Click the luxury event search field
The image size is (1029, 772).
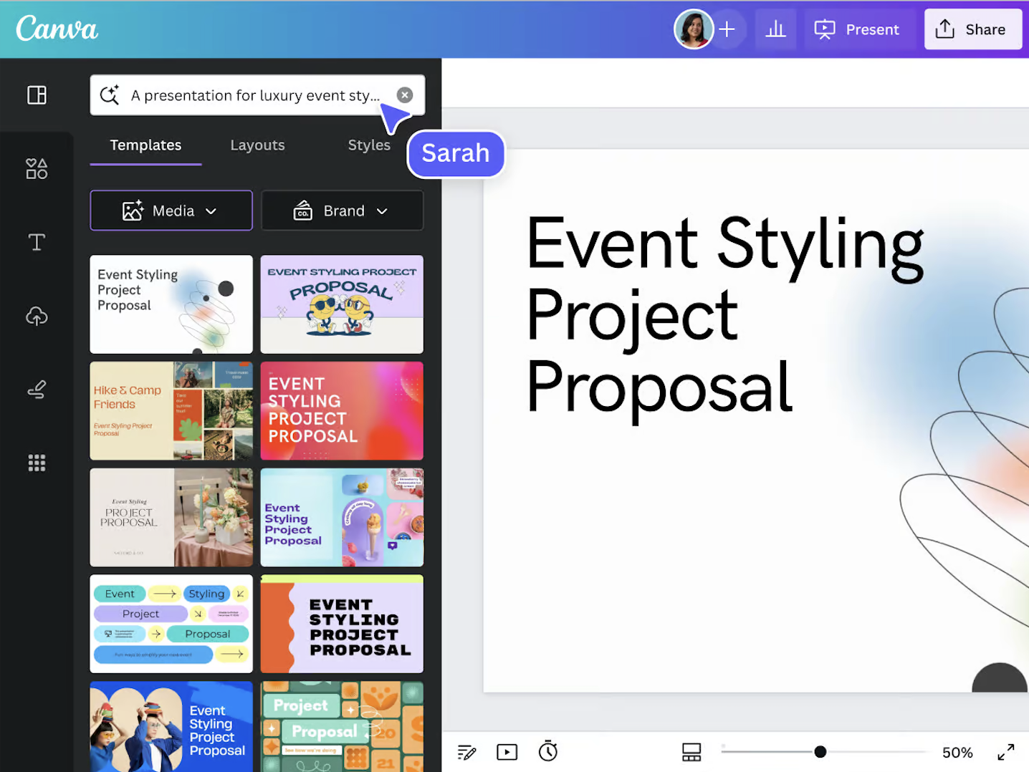(257, 95)
